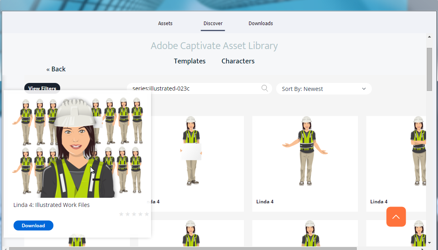The height and width of the screenshot is (250, 438).
Task: Click the third rating star
Action: [x=134, y=215]
